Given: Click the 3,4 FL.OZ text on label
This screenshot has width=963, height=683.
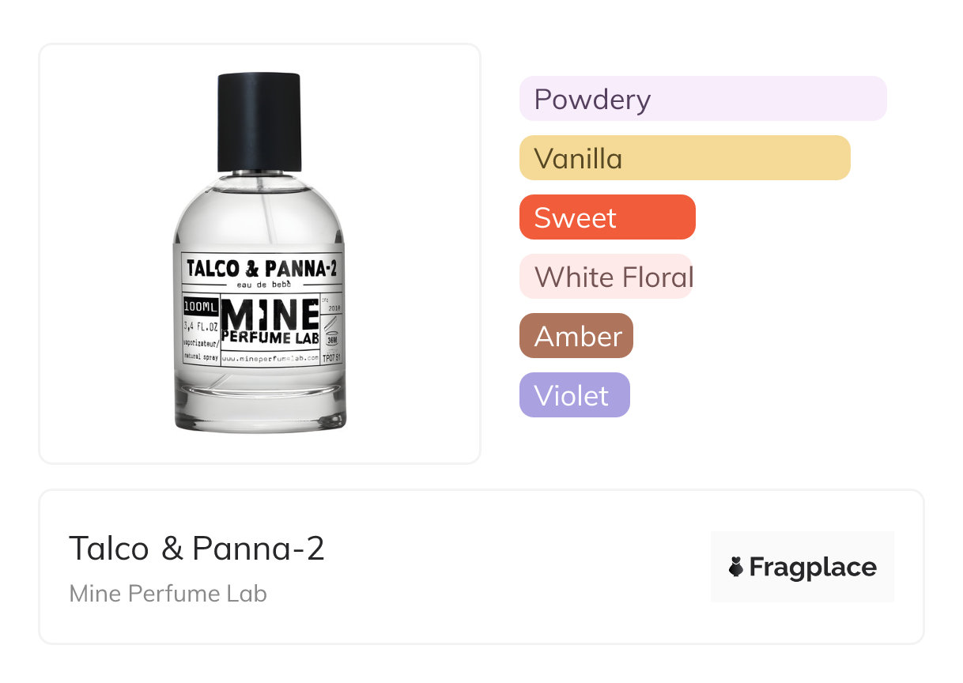Looking at the screenshot, I should point(200,325).
